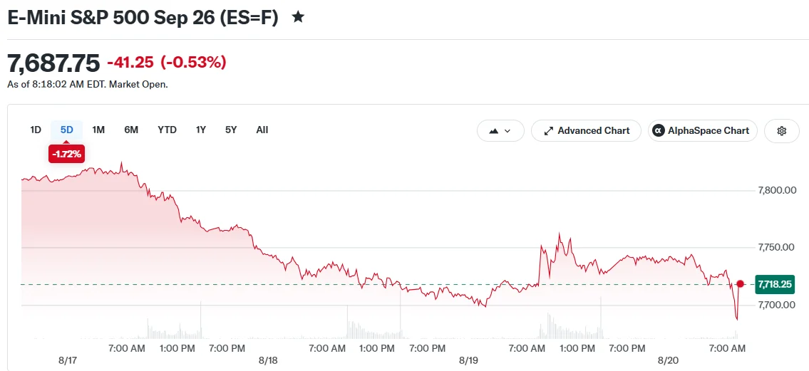Click the 8/18 date label

coord(268,360)
